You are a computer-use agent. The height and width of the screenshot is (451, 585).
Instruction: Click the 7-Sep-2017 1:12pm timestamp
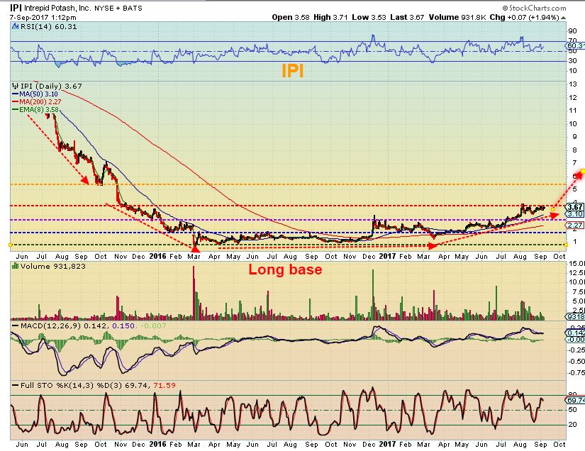pos(43,18)
